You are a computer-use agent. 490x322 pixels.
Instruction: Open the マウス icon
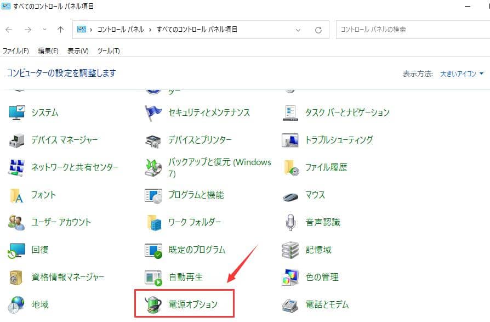(x=290, y=195)
